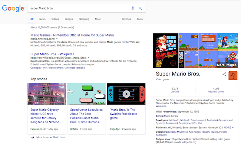Open the Settings menu
The width and height of the screenshot is (241, 146).
click(x=126, y=19)
